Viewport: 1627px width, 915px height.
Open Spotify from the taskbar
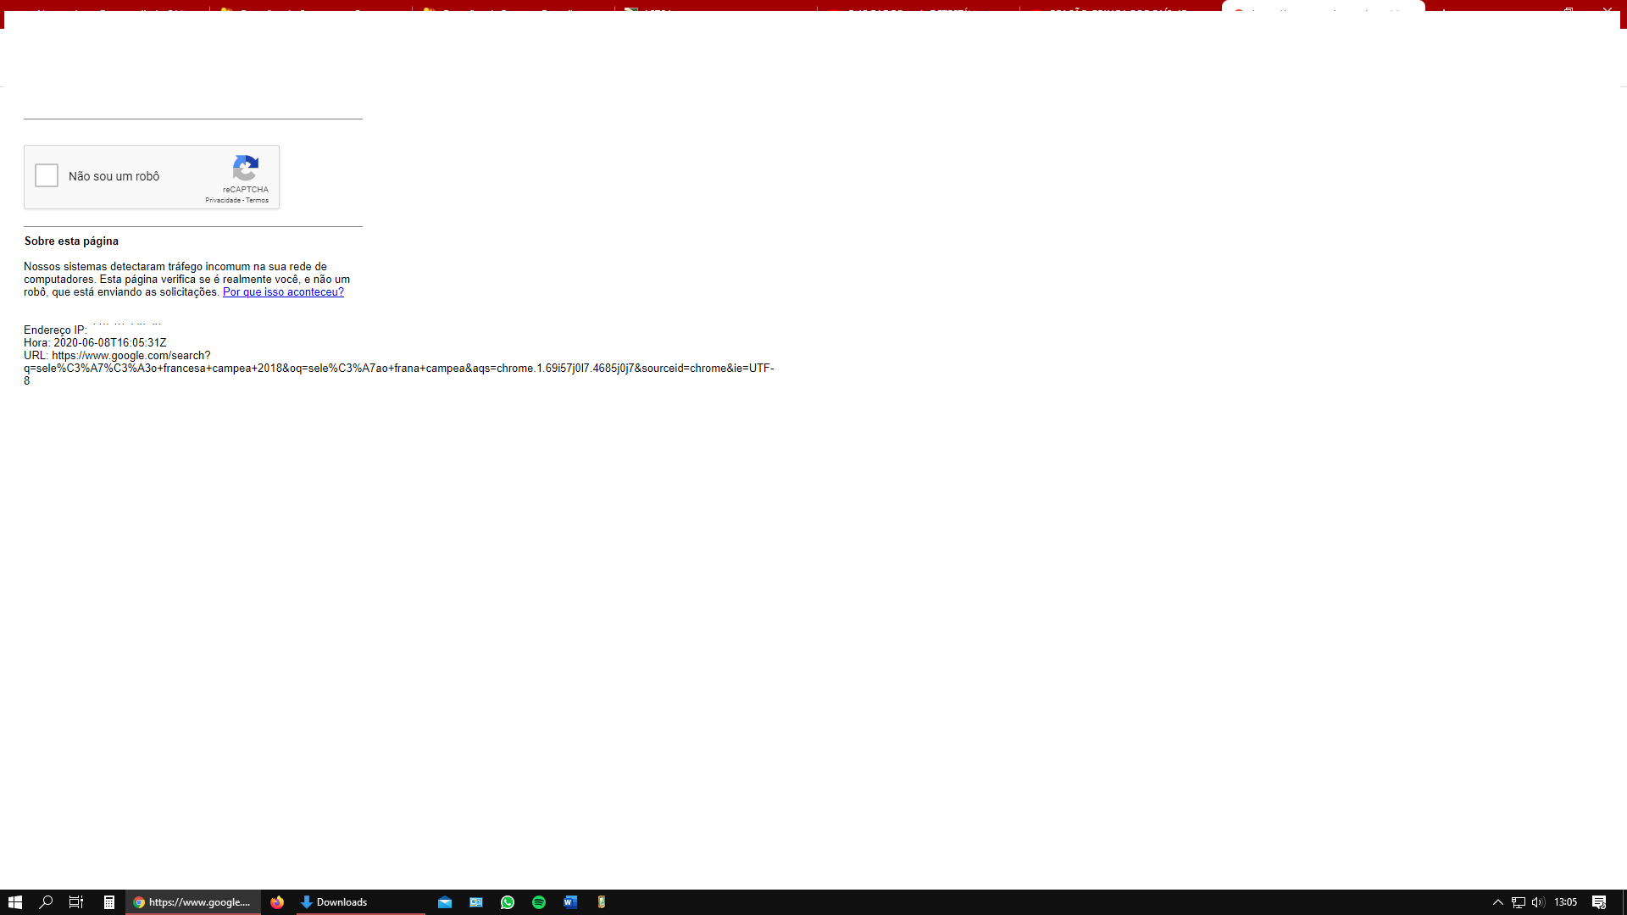pos(539,902)
